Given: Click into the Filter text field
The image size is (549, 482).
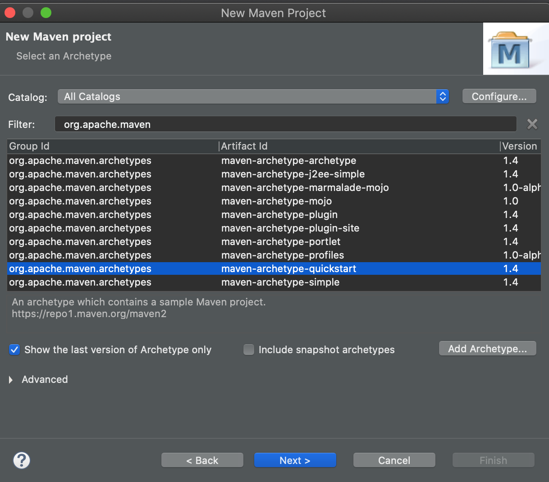Looking at the screenshot, I should pyautogui.click(x=285, y=124).
